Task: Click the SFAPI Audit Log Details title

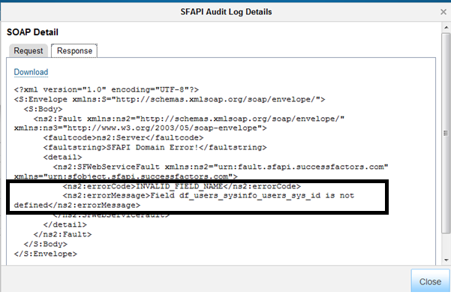Action: coord(226,12)
